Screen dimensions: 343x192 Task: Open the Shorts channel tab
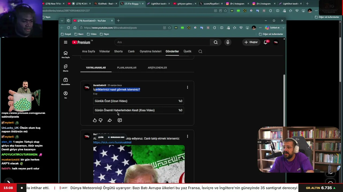click(x=118, y=51)
